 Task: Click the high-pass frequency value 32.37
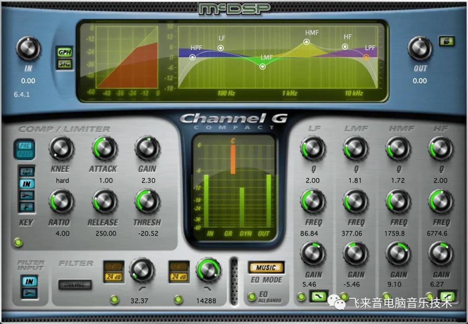tap(140, 301)
